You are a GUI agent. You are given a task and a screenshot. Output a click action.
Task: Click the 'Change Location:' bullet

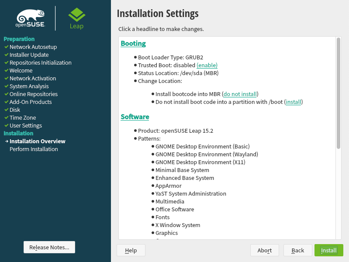(160, 81)
